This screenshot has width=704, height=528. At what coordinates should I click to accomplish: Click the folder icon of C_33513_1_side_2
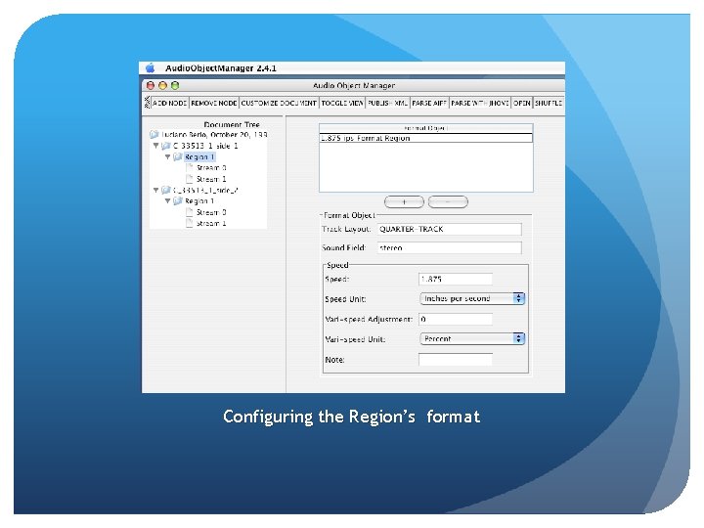pos(166,190)
